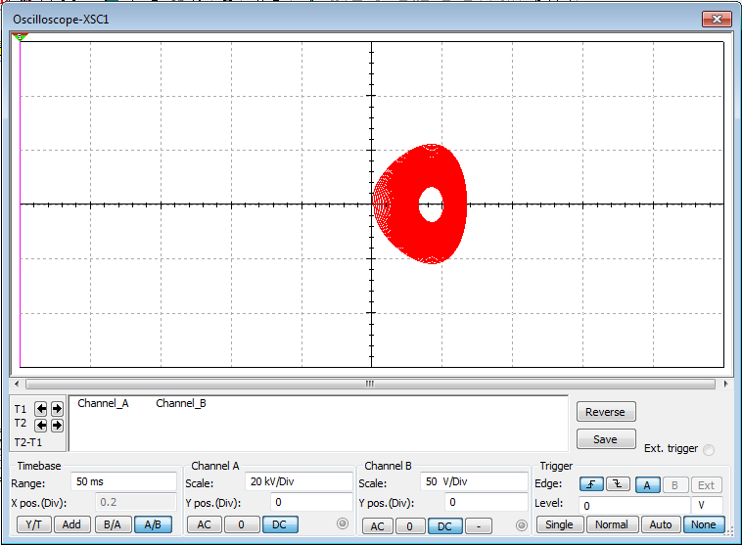Image resolution: width=742 pixels, height=545 pixels.
Task: Click the Channel_A readout header
Action: click(x=103, y=403)
